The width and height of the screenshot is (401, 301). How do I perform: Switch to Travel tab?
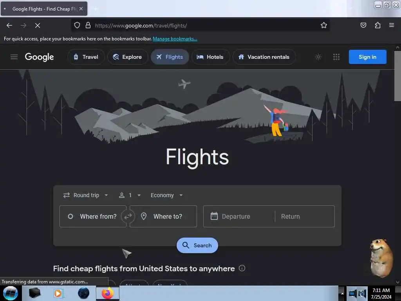point(86,57)
